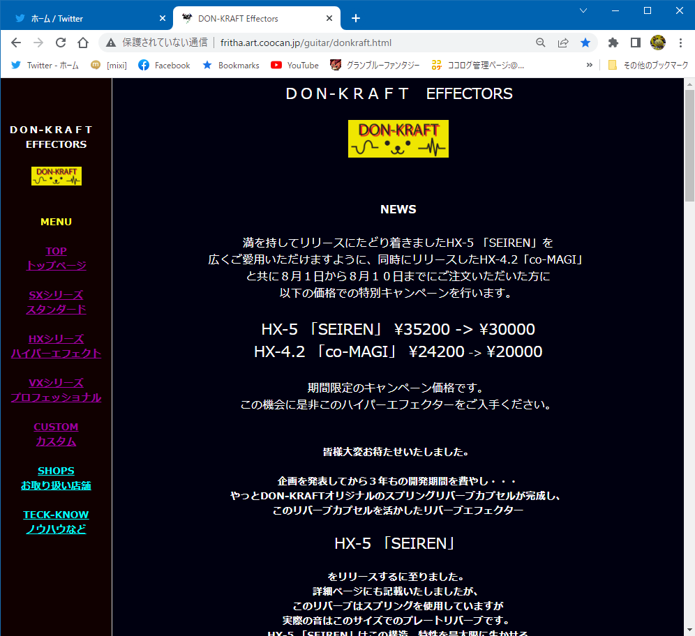The image size is (695, 636).
Task: Maximize the browser window
Action: tap(647, 10)
